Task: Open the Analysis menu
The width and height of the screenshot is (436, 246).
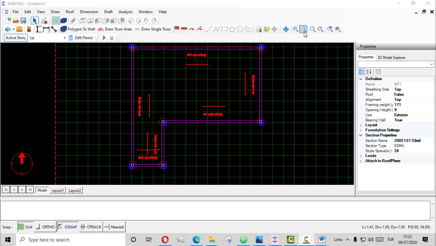Action: 125,12
